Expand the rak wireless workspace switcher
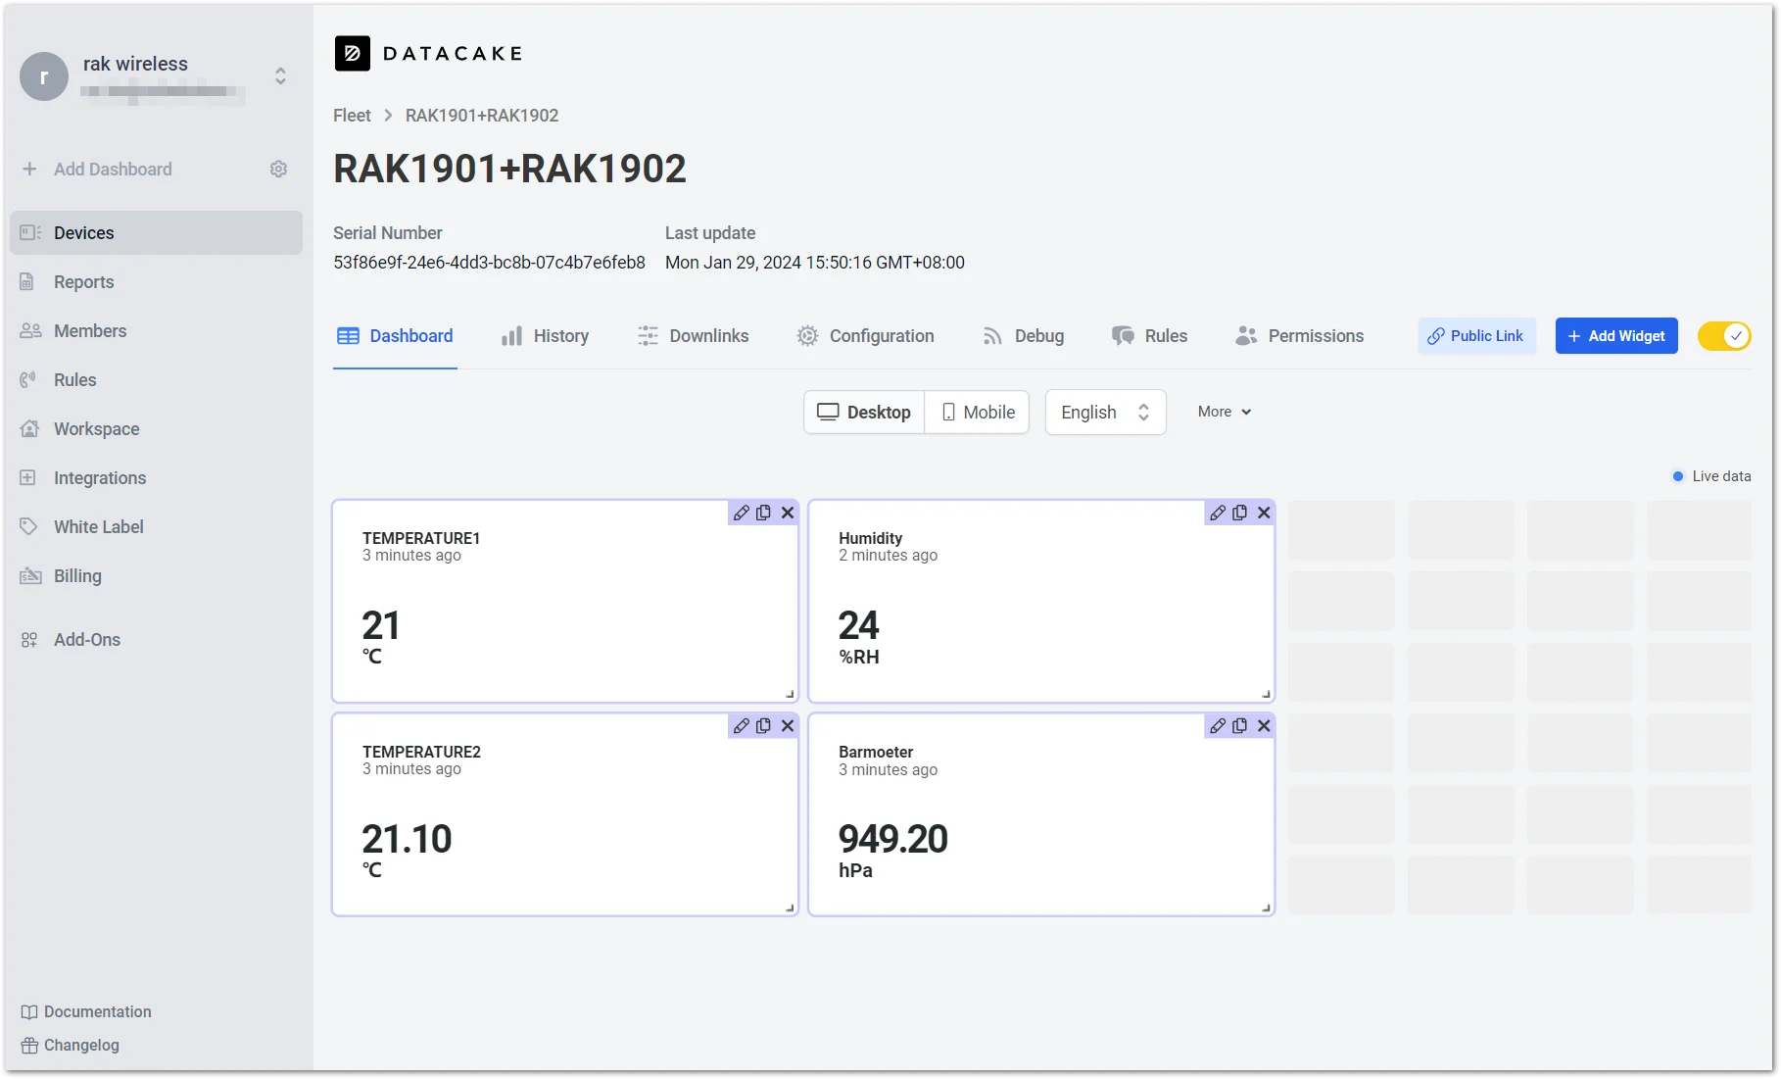The height and width of the screenshot is (1079, 1781). (x=280, y=76)
